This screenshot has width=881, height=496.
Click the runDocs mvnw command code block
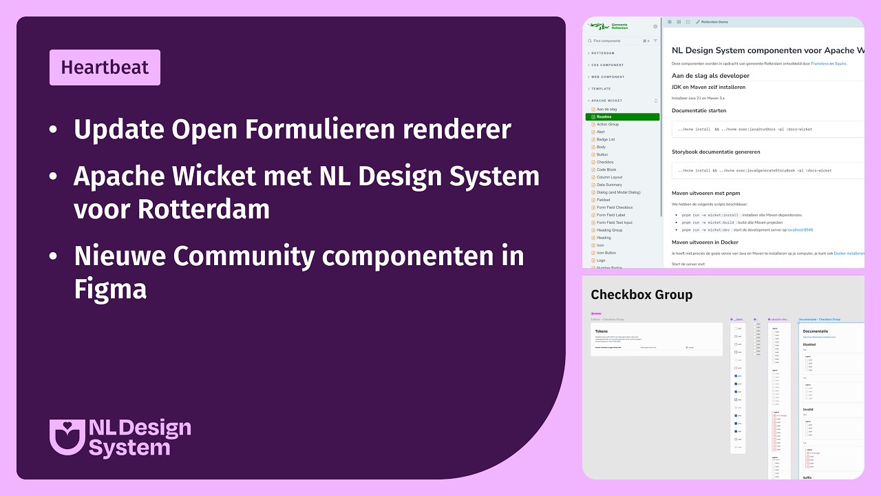click(x=768, y=130)
